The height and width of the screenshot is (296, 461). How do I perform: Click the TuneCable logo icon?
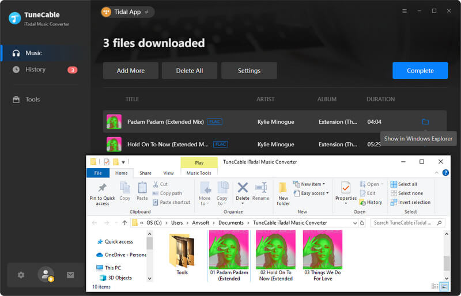click(15, 18)
